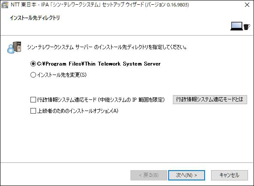This screenshot has width=254, height=186.
Task: Click the インストール先ディレクトリ header text
Action: coord(35,18)
